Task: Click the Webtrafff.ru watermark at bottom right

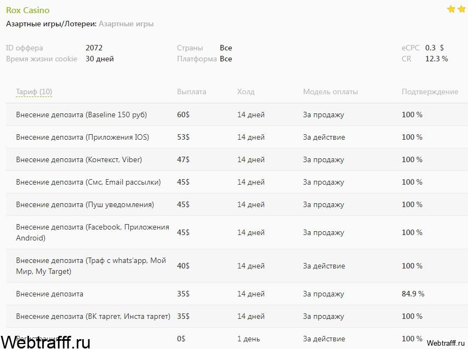Action: 446,343
